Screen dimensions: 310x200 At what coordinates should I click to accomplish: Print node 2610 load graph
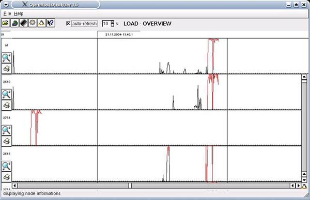(6, 105)
